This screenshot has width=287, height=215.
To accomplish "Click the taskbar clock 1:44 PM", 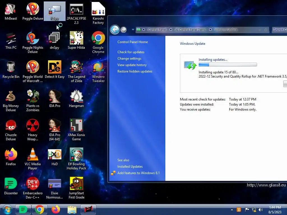I will pyautogui.click(x=275, y=210).
